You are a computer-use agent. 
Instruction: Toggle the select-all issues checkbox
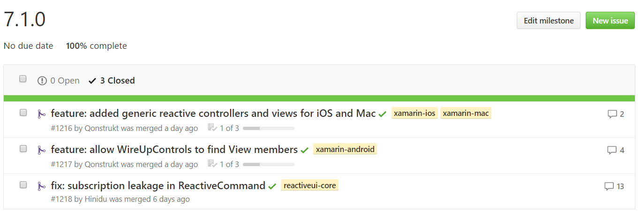point(23,79)
